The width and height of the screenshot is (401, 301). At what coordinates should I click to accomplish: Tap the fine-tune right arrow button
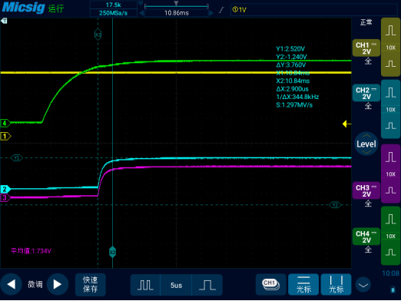[x=58, y=284]
